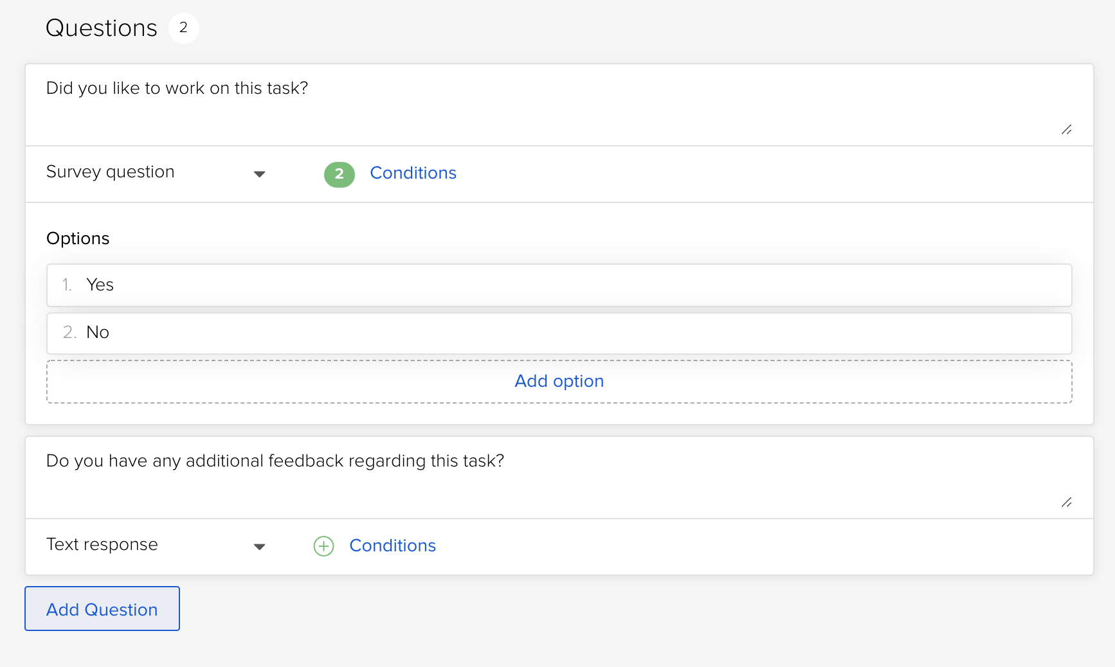
Task: Click resize handle of feedback question box
Action: 1066,502
